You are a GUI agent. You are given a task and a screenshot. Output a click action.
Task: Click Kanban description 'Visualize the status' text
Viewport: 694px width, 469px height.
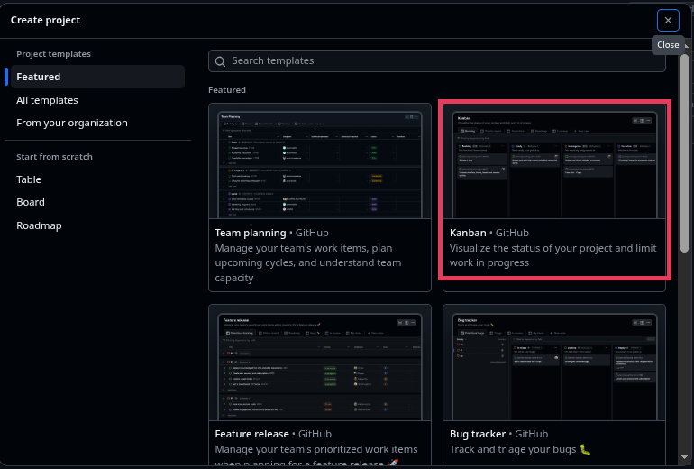point(552,255)
